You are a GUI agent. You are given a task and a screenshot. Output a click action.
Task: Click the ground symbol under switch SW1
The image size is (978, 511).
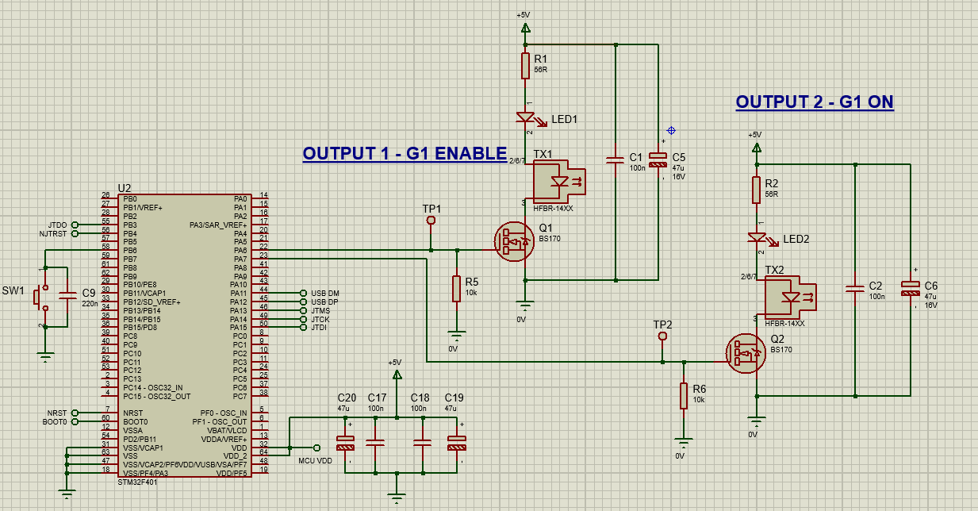click(x=47, y=355)
